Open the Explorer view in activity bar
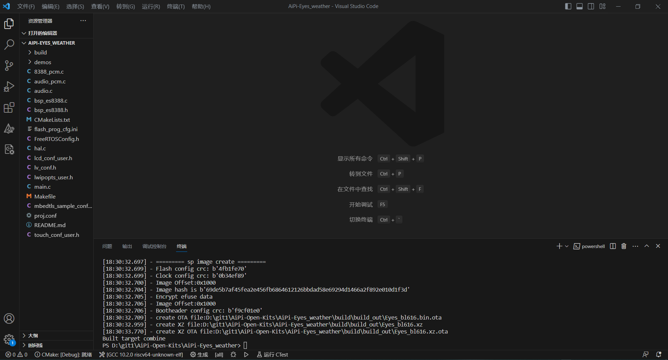The height and width of the screenshot is (360, 668). pyautogui.click(x=9, y=24)
